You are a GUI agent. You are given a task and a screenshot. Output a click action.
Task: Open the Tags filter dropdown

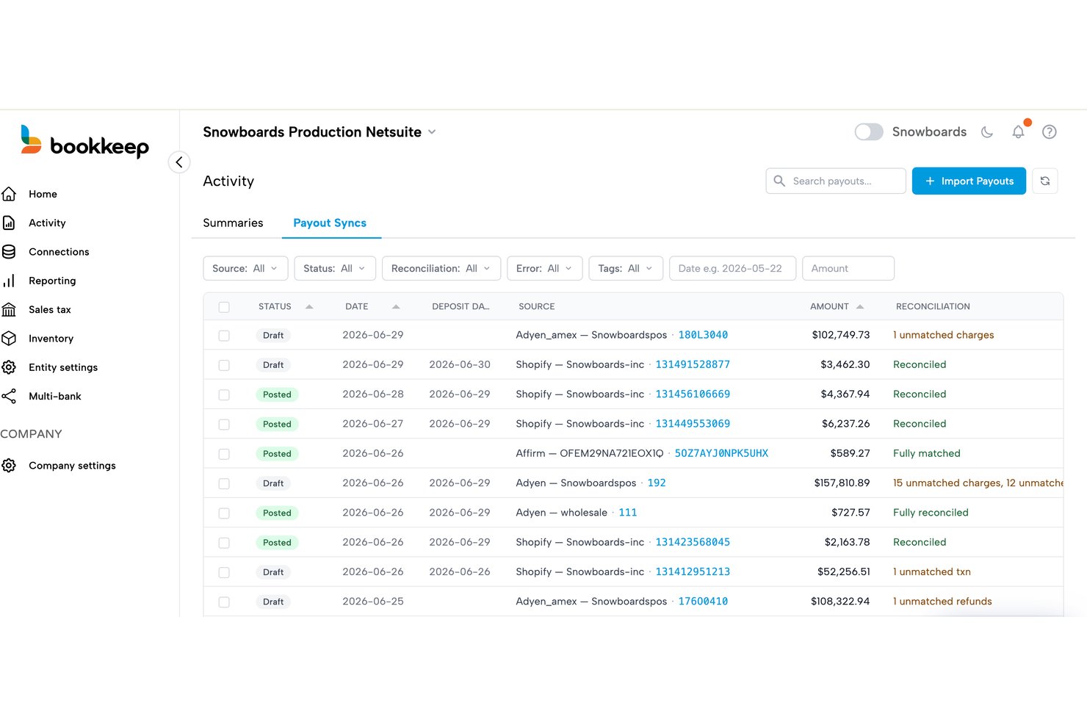click(626, 269)
